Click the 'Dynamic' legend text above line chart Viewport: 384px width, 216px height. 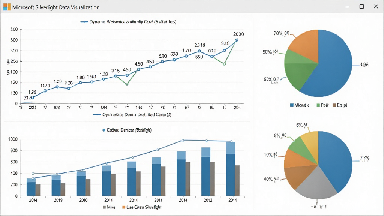click(98, 21)
